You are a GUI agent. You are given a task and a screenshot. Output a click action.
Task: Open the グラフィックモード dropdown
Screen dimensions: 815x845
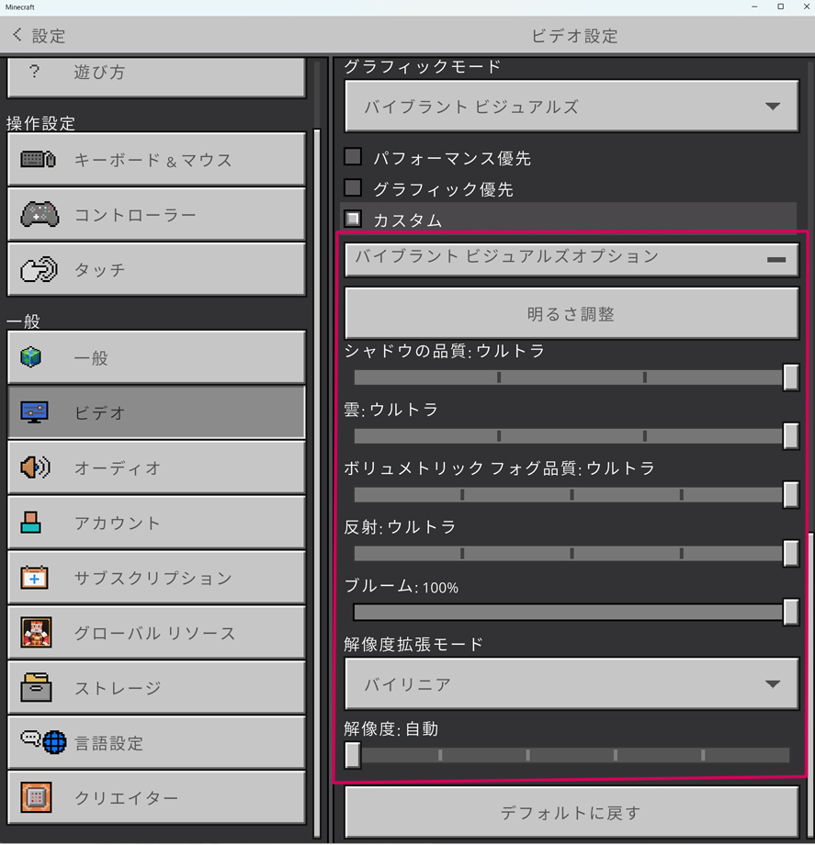point(572,107)
